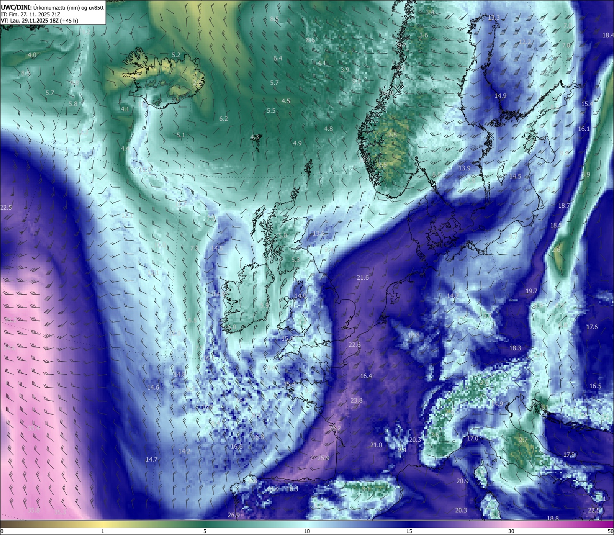Click the map value "14.9"
The image size is (614, 535).
[x=500, y=96]
